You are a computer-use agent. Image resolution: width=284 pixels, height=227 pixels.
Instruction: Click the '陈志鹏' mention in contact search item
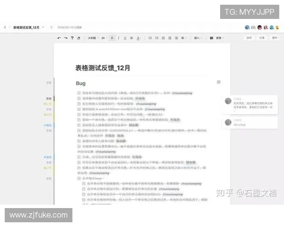133,125
